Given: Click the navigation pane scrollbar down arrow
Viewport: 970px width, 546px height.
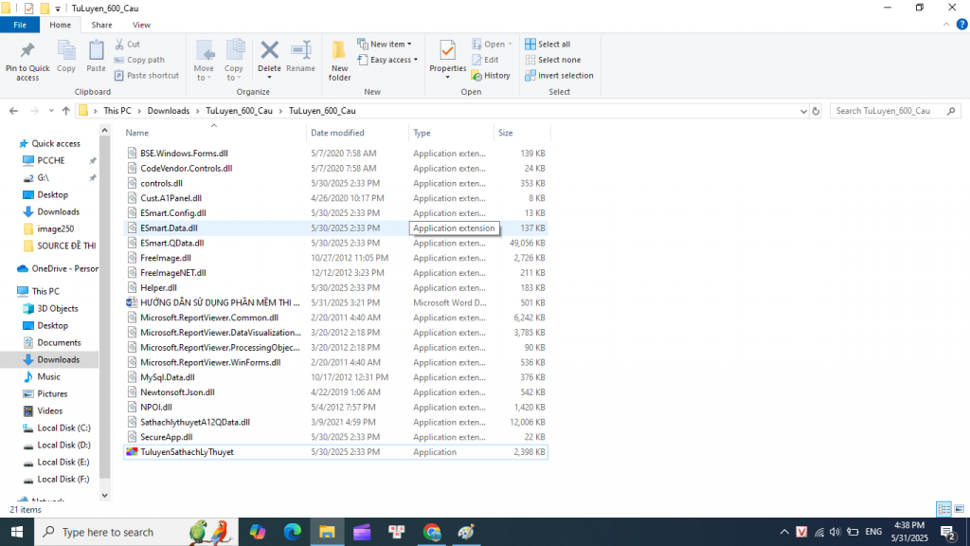Looking at the screenshot, I should (x=104, y=495).
